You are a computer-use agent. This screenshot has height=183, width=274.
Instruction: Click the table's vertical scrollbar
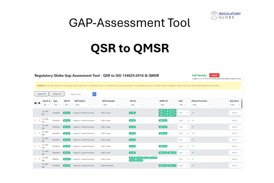point(242,104)
